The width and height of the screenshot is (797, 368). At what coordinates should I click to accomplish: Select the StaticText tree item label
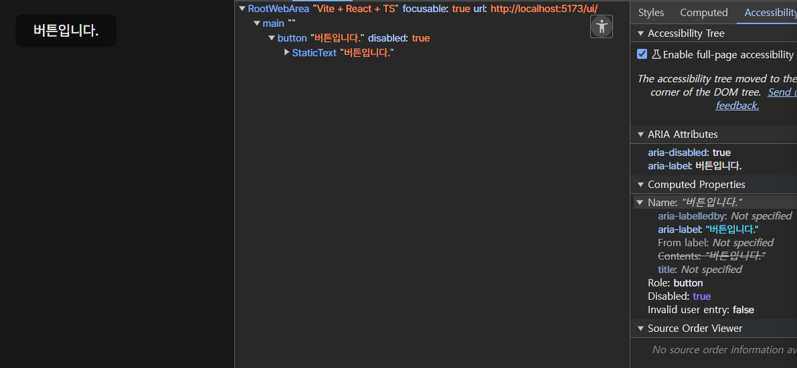[x=314, y=52]
